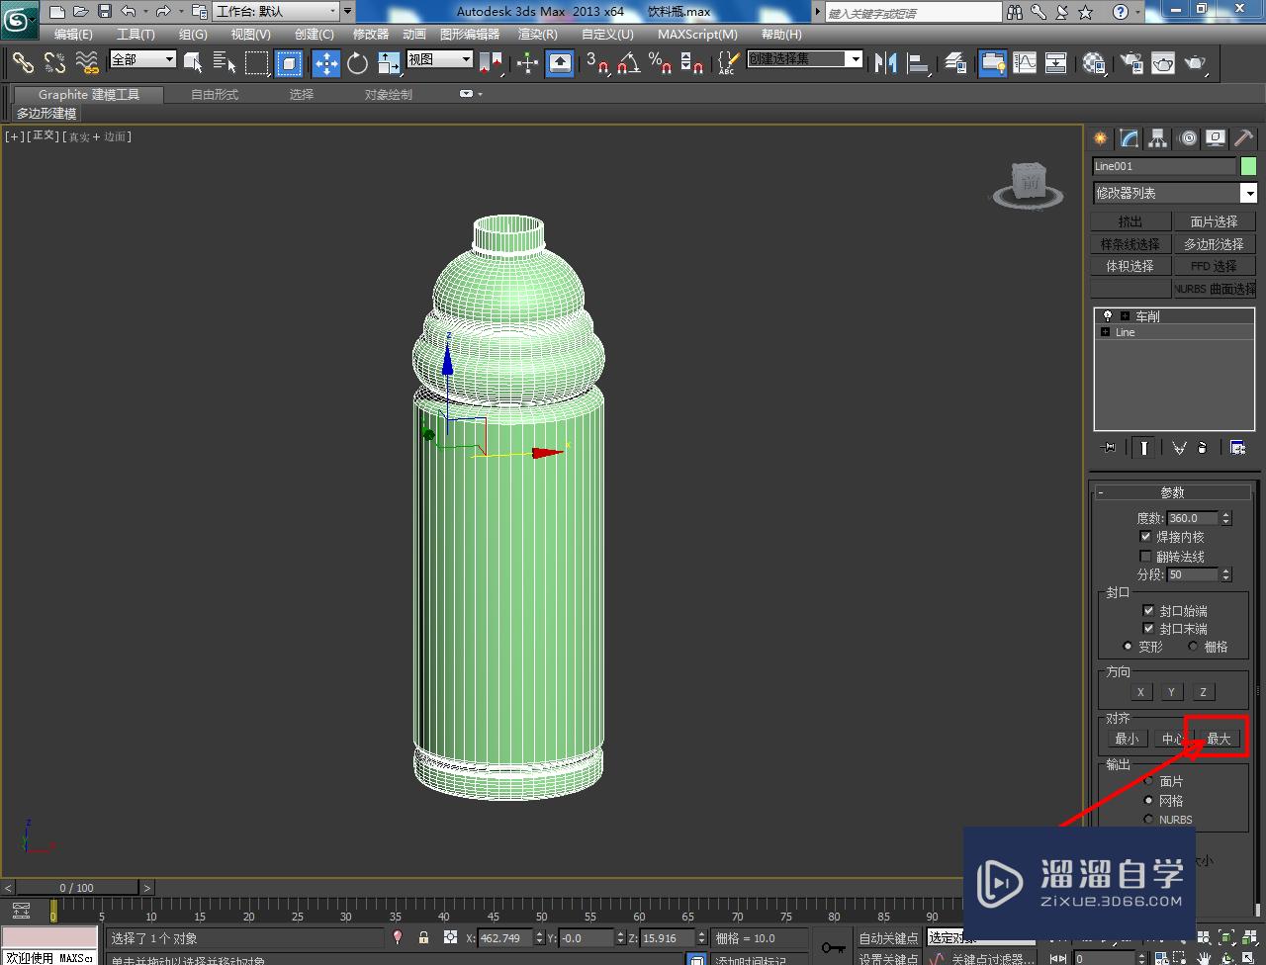Expand the Line stack entry
This screenshot has width=1266, height=965.
1105,332
